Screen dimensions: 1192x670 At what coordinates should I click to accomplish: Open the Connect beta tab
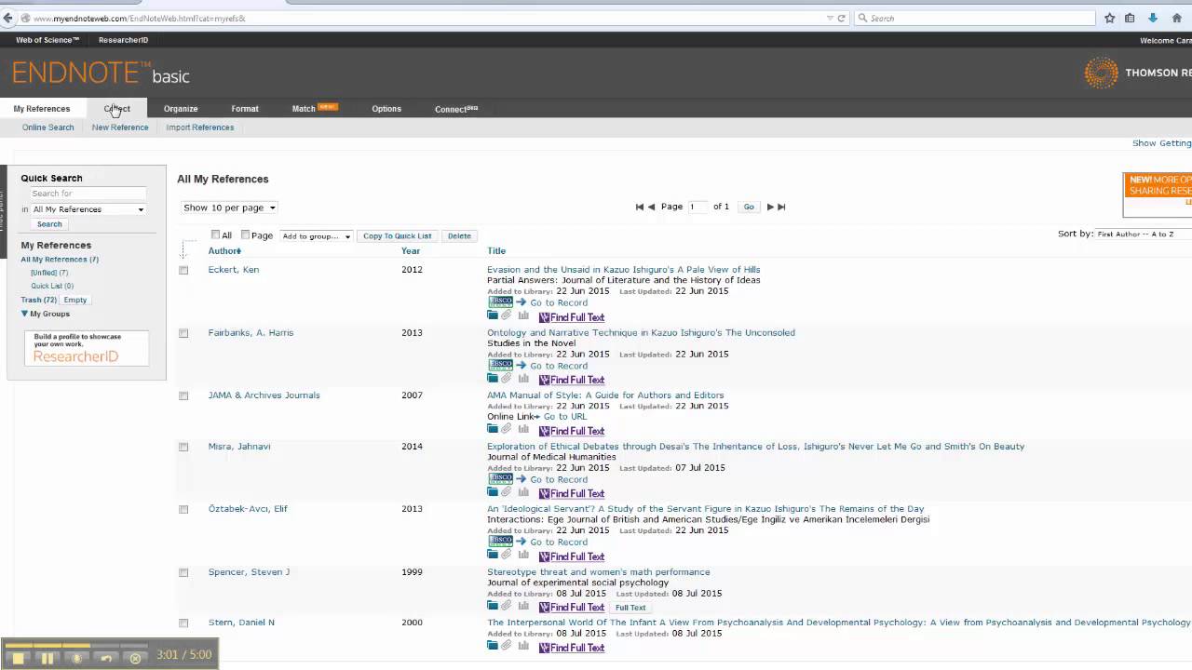456,109
